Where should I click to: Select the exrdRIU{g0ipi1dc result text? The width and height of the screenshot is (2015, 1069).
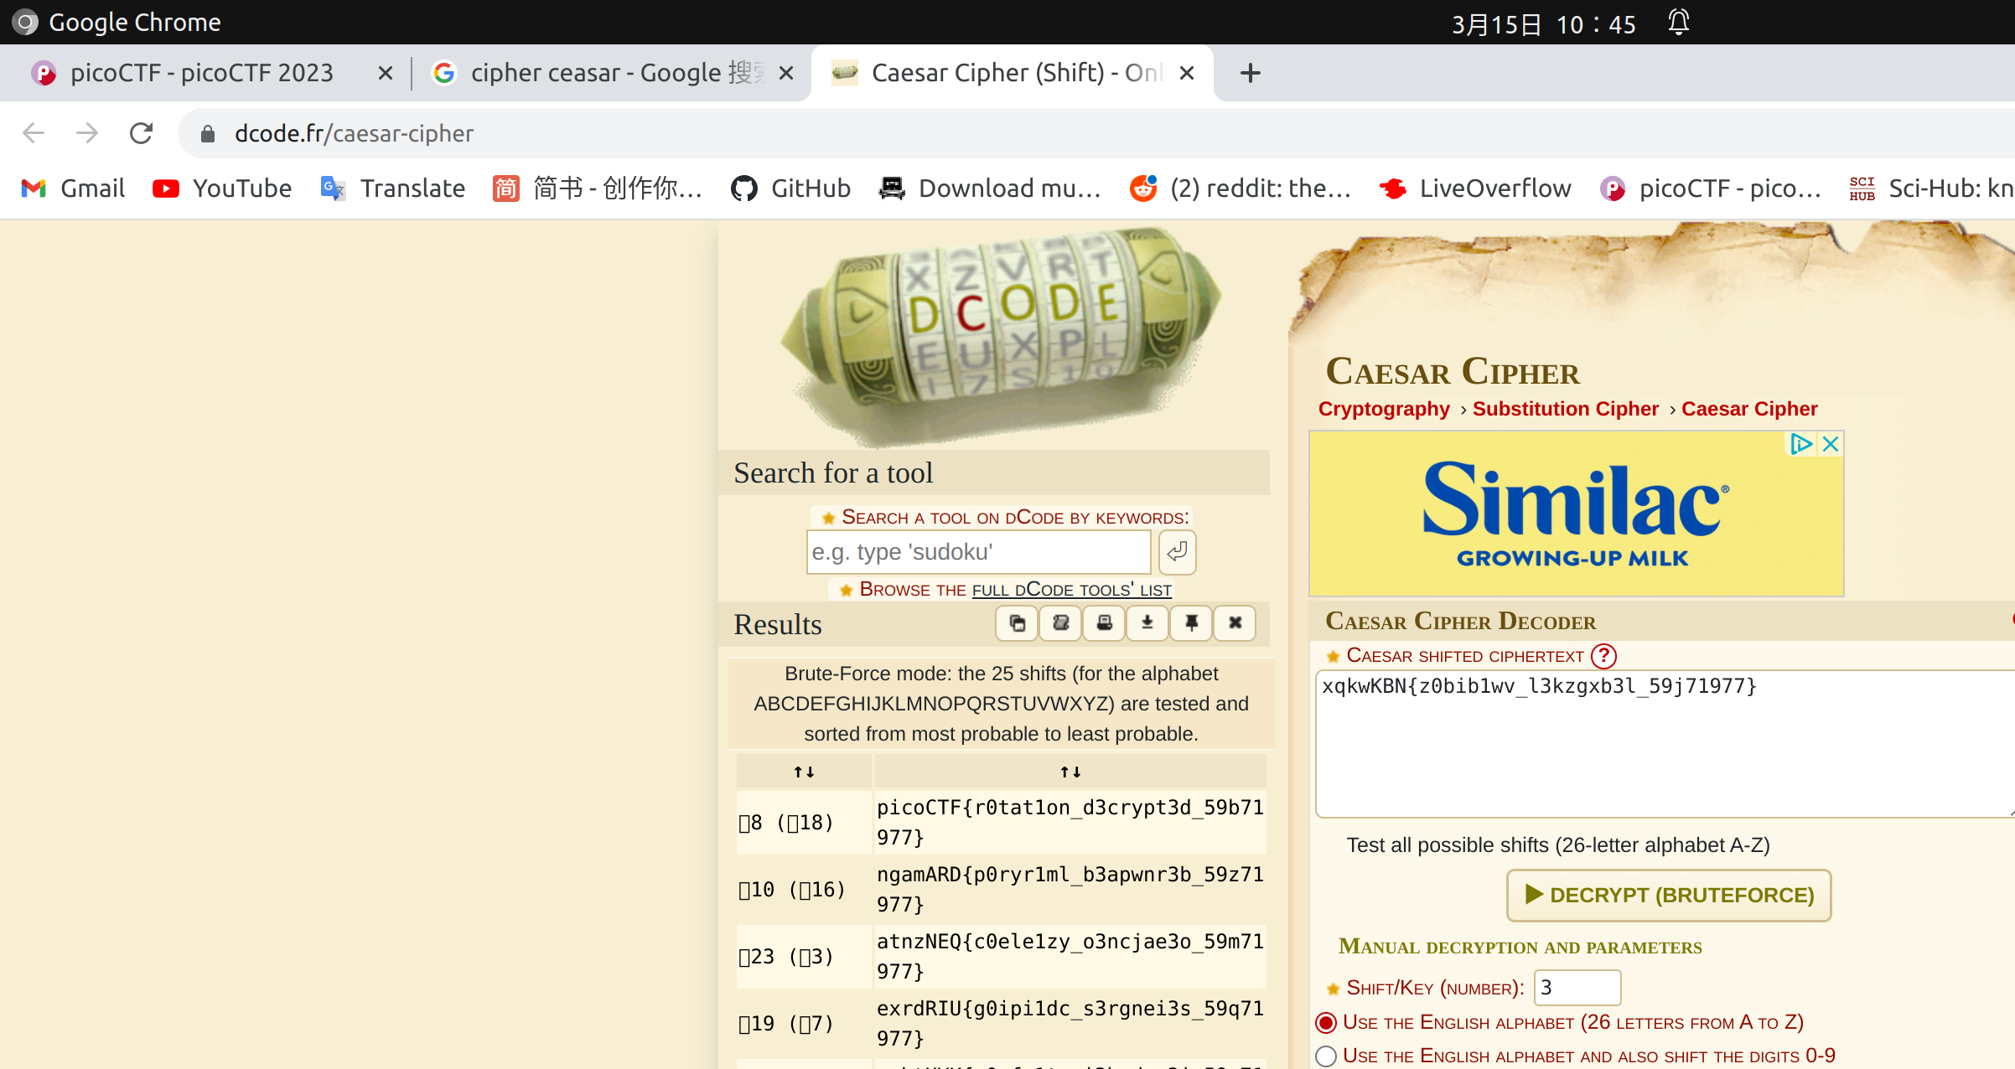[1070, 1023]
